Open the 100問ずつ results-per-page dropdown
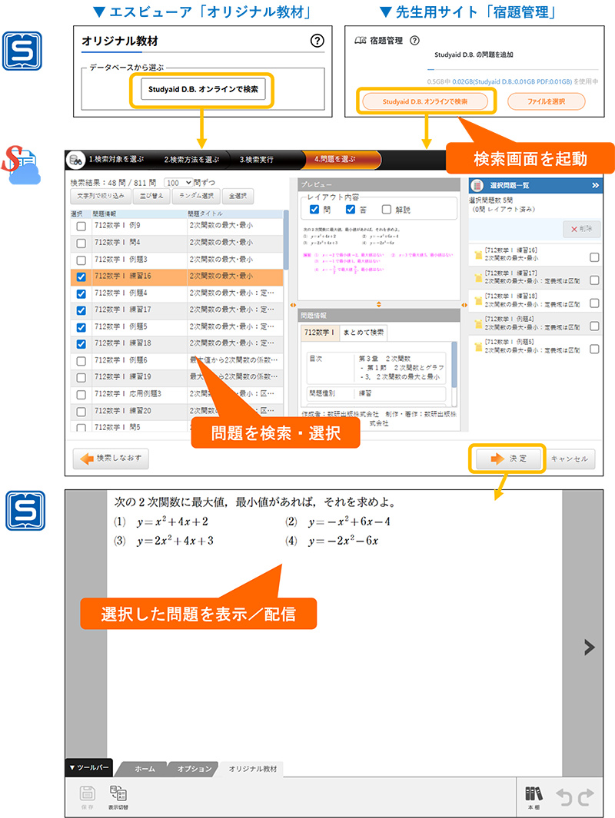This screenshot has height=818, width=615. tap(178, 183)
